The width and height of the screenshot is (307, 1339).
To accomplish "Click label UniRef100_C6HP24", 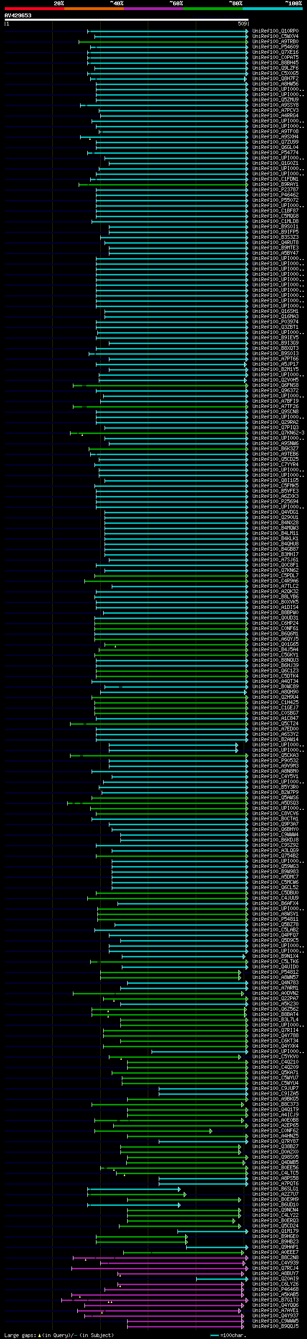I will click(275, 623).
